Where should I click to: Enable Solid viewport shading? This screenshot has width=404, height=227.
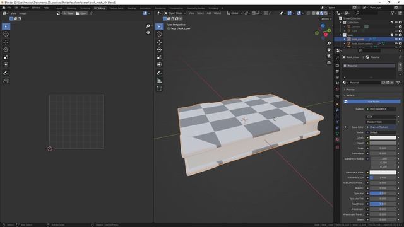point(318,13)
